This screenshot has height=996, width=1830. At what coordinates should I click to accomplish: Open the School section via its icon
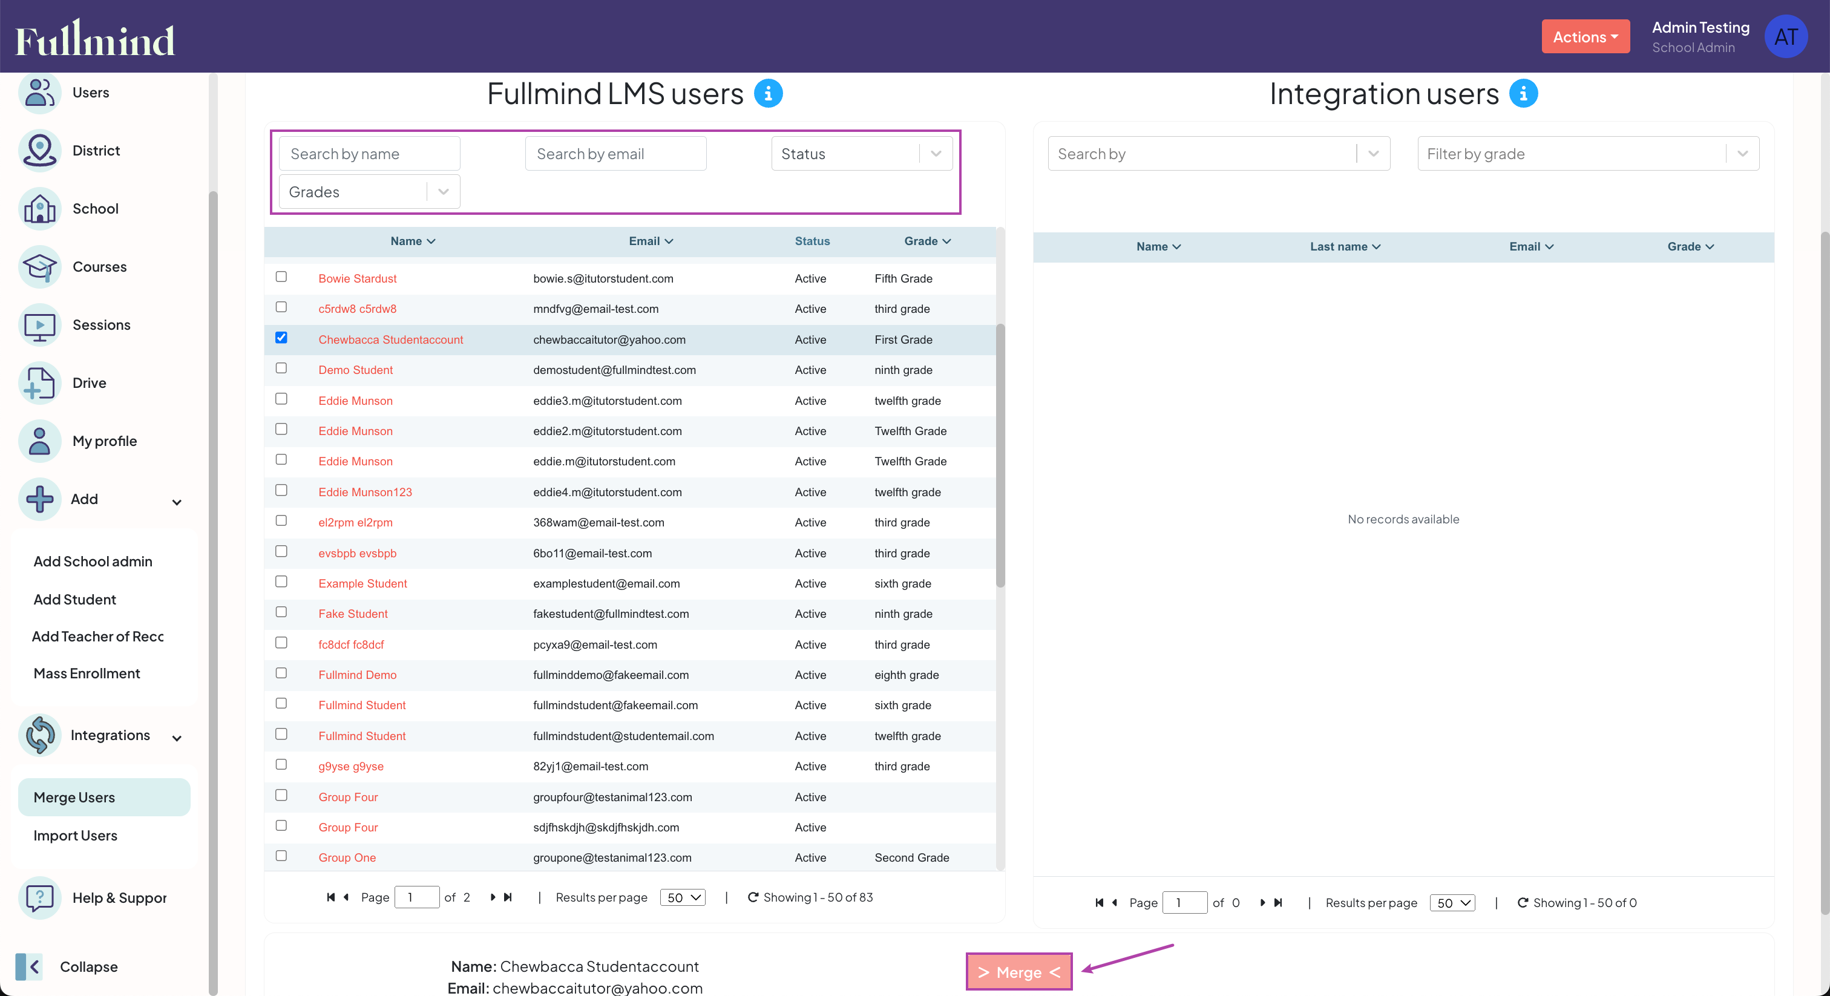pyautogui.click(x=39, y=208)
